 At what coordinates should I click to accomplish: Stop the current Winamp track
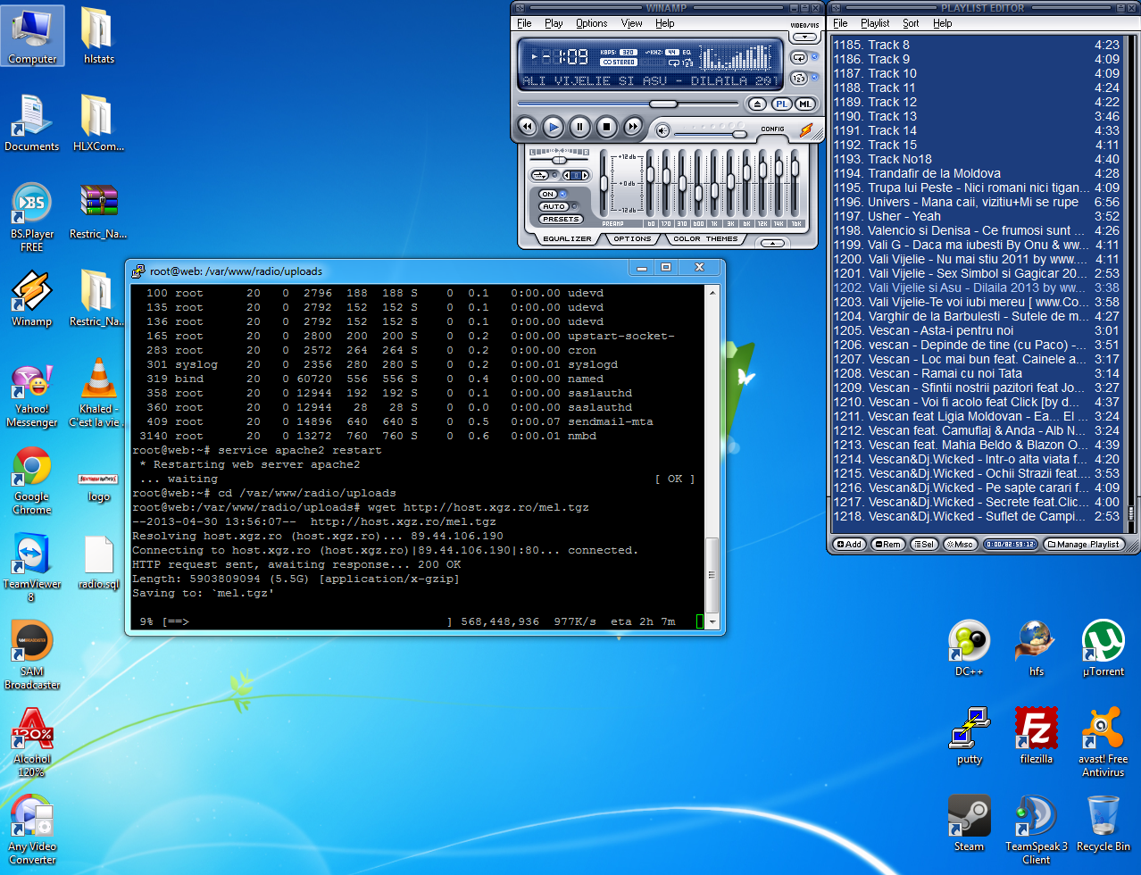[x=606, y=127]
